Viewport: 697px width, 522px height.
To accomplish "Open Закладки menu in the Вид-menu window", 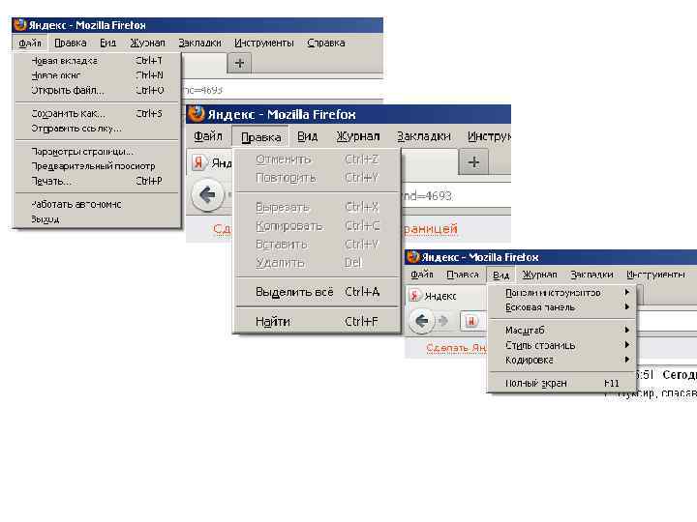I will [x=591, y=275].
